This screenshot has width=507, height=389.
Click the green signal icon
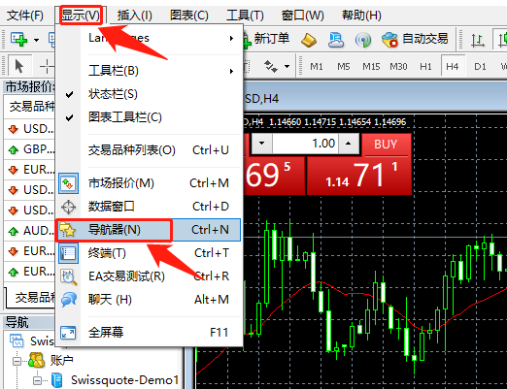tap(363, 40)
